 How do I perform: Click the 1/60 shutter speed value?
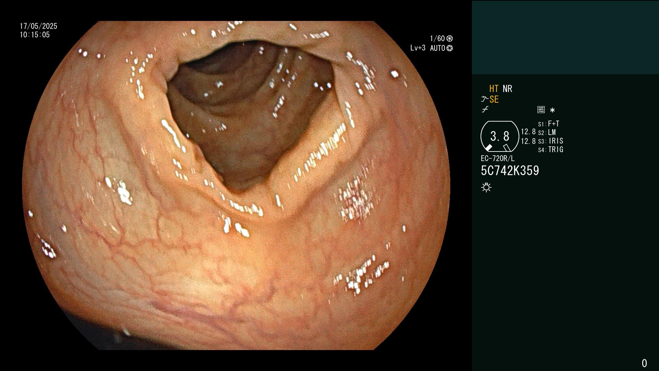click(437, 38)
